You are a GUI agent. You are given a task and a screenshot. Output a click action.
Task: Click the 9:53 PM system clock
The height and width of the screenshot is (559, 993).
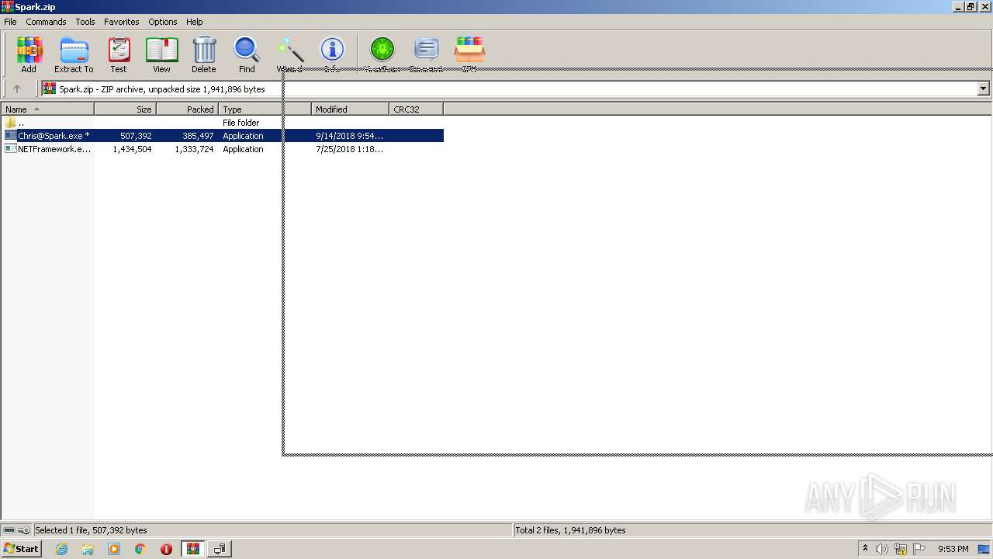click(x=953, y=549)
